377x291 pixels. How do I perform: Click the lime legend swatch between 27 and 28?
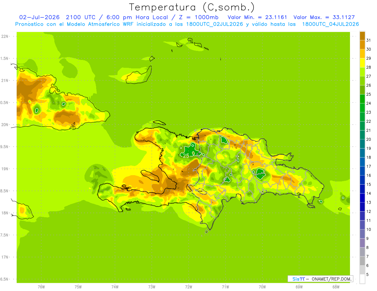362,72
